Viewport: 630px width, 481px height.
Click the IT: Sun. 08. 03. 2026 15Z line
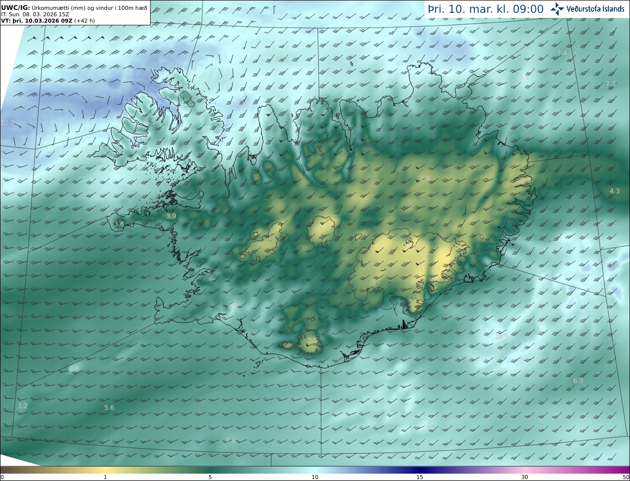tap(35, 14)
